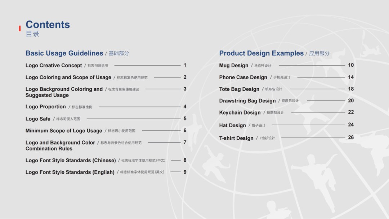Open 'Logo Font Style Standards (English)' entry
The image size is (389, 219).
(70, 172)
